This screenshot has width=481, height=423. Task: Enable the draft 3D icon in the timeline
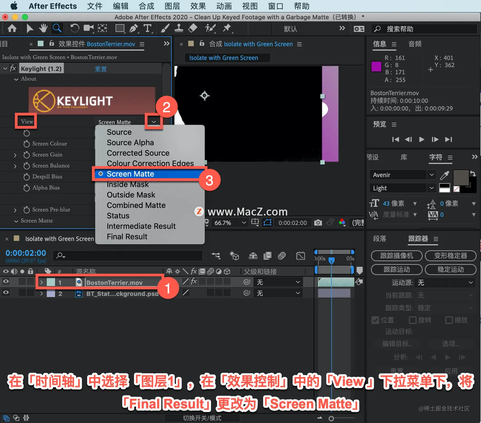pyautogui.click(x=234, y=255)
